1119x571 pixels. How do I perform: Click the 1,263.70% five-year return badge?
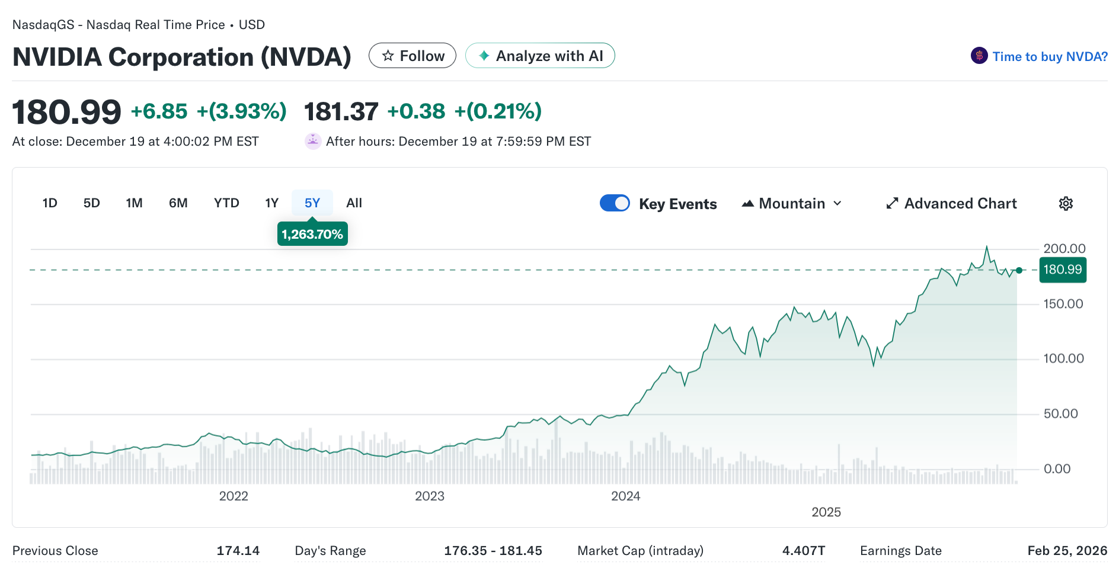[312, 234]
